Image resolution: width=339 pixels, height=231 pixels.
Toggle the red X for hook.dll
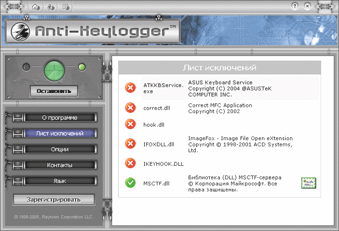tap(130, 124)
